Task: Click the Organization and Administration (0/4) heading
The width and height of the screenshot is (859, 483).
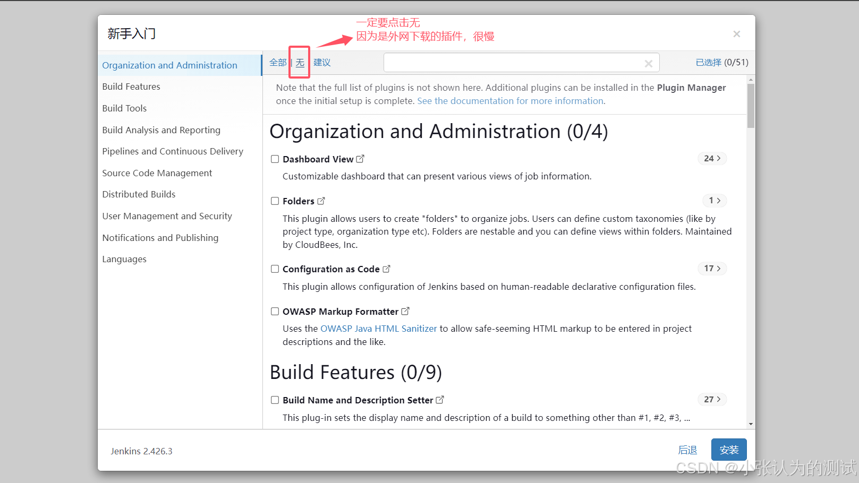Action: click(439, 132)
